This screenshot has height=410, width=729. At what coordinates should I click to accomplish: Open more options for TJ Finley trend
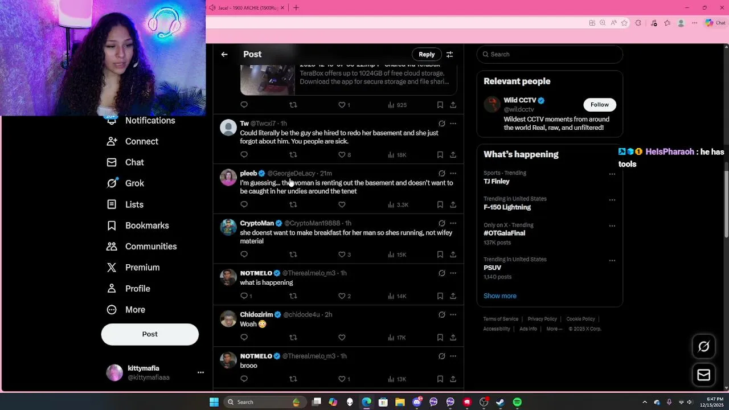point(612,174)
